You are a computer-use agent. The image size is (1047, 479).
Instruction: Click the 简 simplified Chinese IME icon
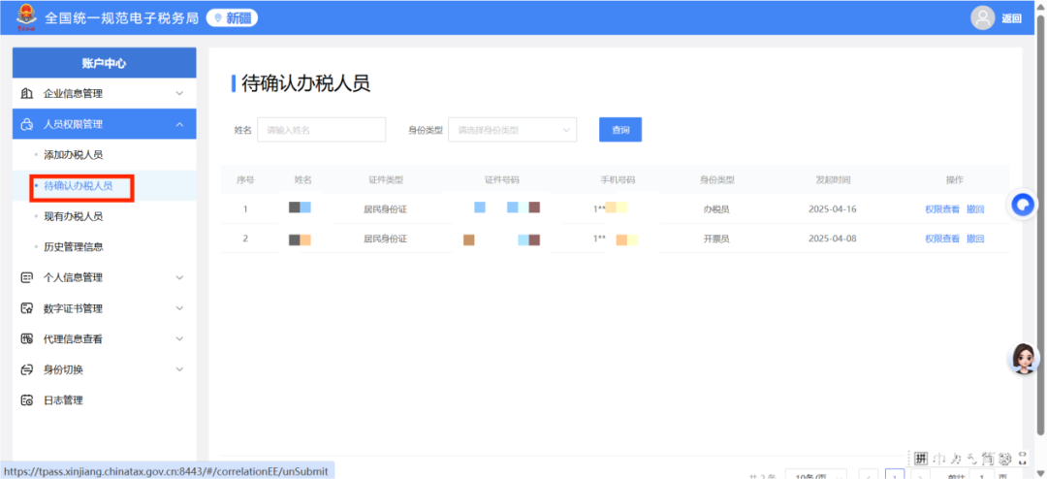click(x=989, y=458)
